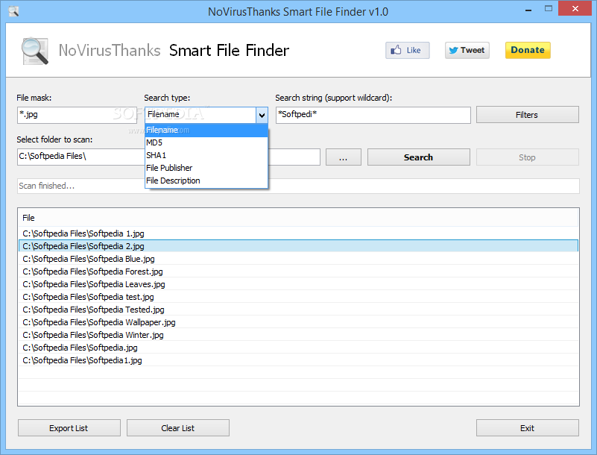Click the Search string input field
The height and width of the screenshot is (455, 597).
373,115
